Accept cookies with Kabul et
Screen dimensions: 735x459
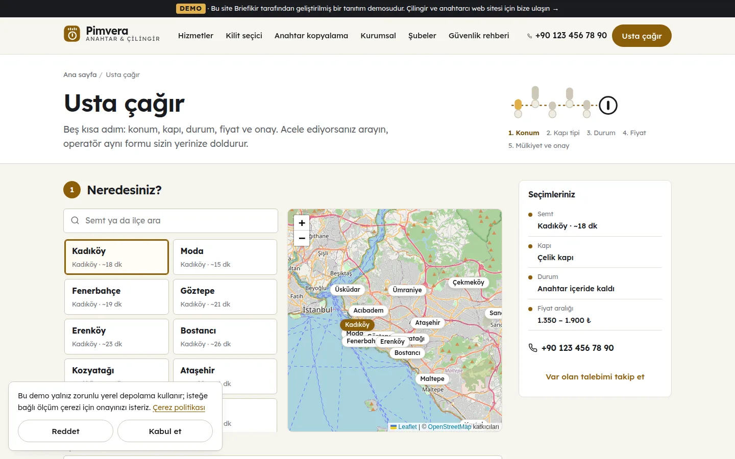(165, 431)
